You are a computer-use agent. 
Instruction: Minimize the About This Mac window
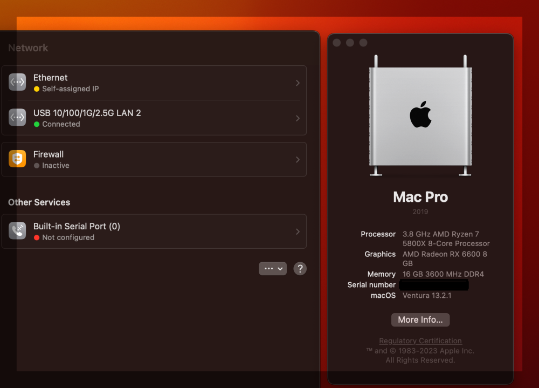click(x=350, y=43)
